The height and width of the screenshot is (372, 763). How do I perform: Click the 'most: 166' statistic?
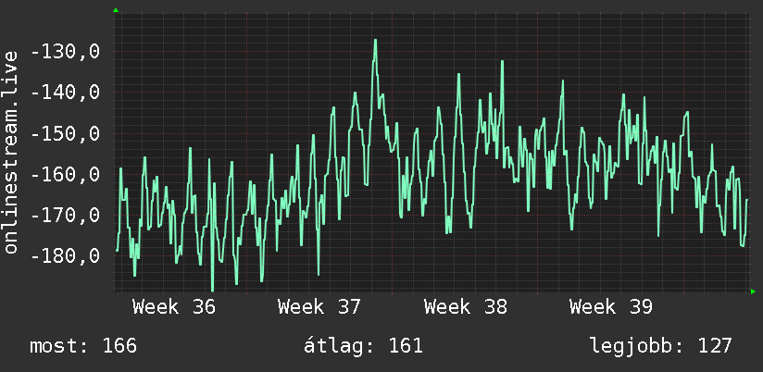(83, 346)
